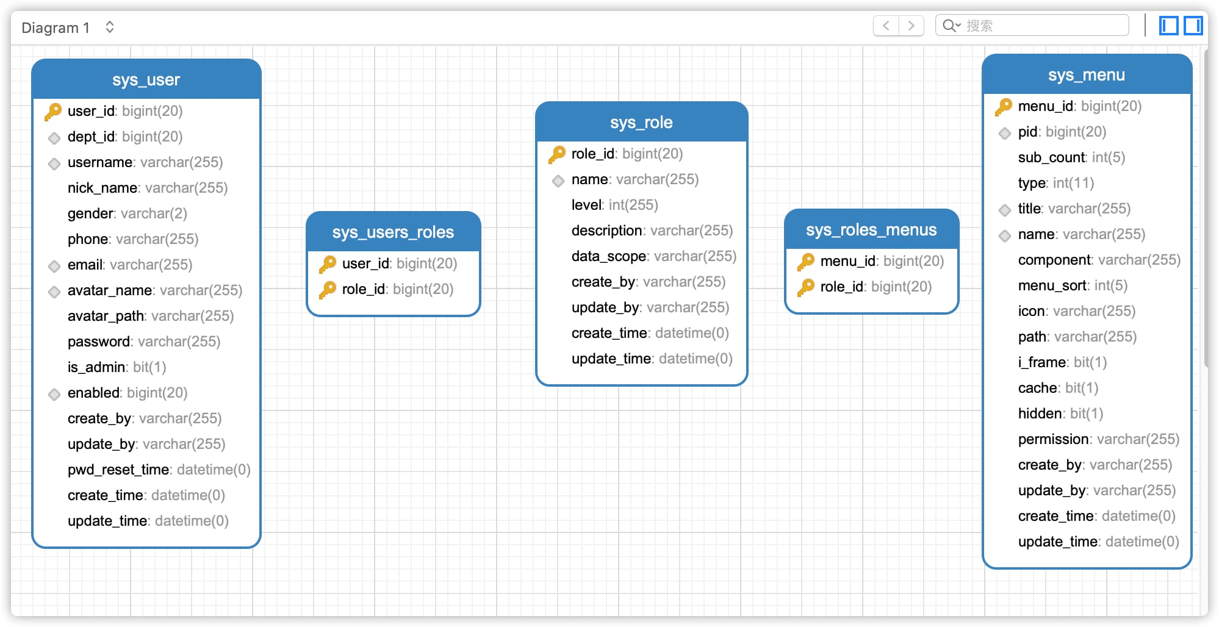Select sys_role create_time field

tap(650, 333)
